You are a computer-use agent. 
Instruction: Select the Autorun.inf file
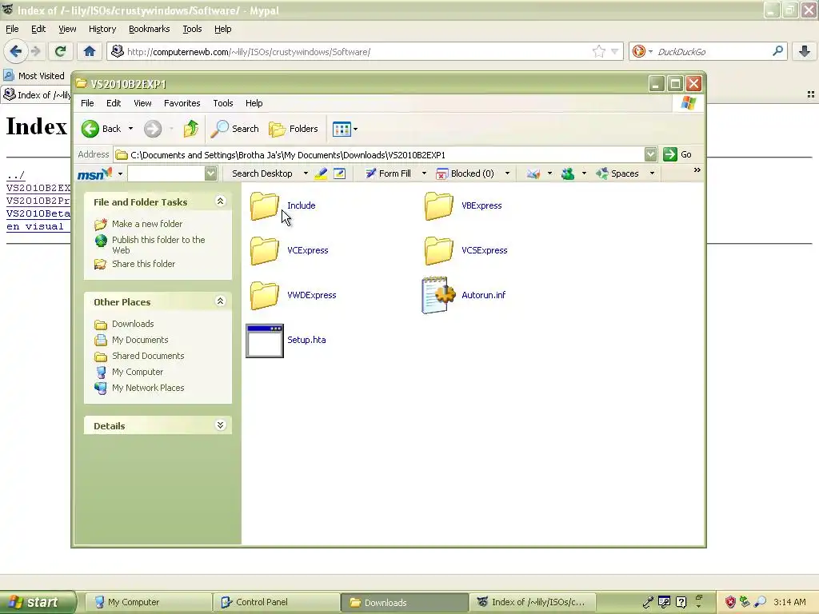tap(464, 296)
